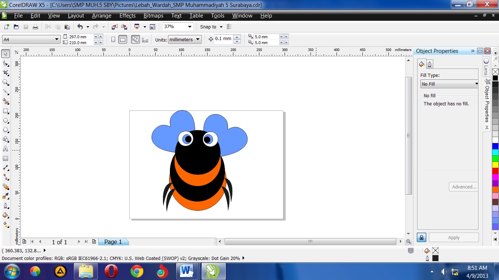The width and height of the screenshot is (499, 280).
Task: Open the Tools menu
Action: coord(218,16)
